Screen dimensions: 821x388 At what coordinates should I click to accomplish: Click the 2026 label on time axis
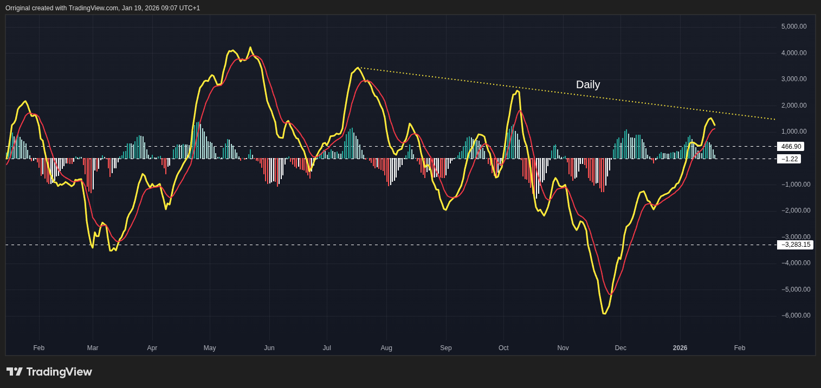tap(680, 348)
